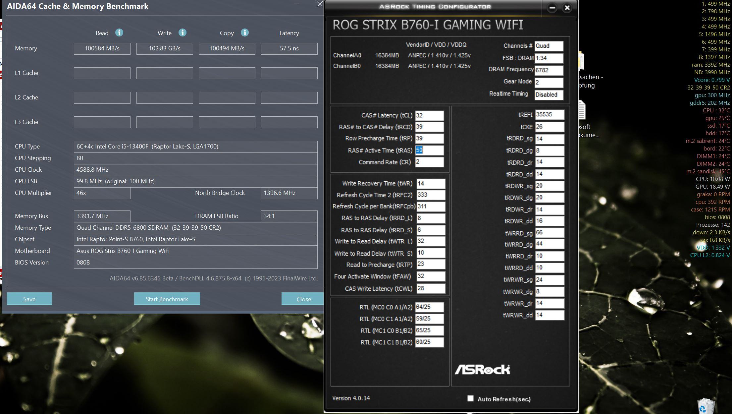Click the CPU Clock value 4588.8 MHz
Image resolution: width=732 pixels, height=414 pixels.
[x=196, y=170]
